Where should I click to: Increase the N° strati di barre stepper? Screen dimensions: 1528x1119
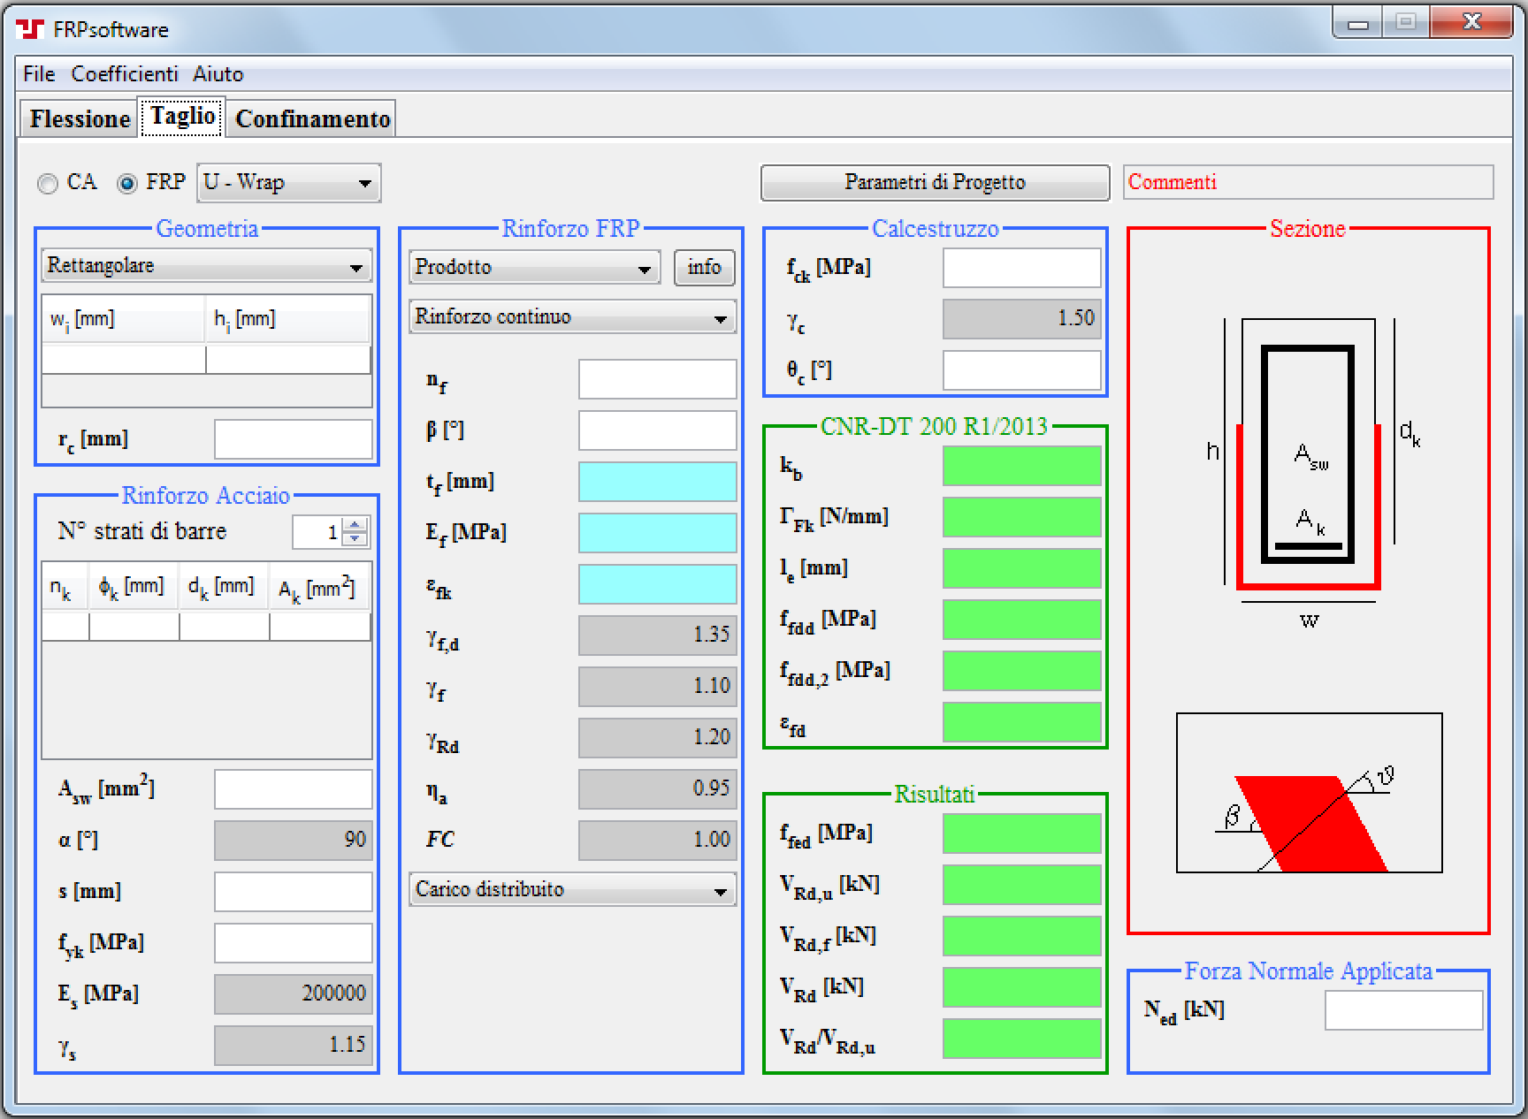click(x=355, y=525)
